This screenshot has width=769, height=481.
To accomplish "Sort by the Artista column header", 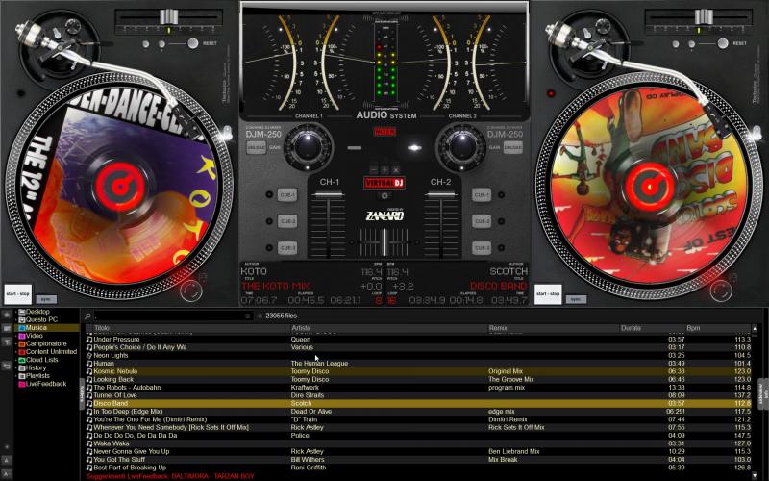I will click(389, 328).
